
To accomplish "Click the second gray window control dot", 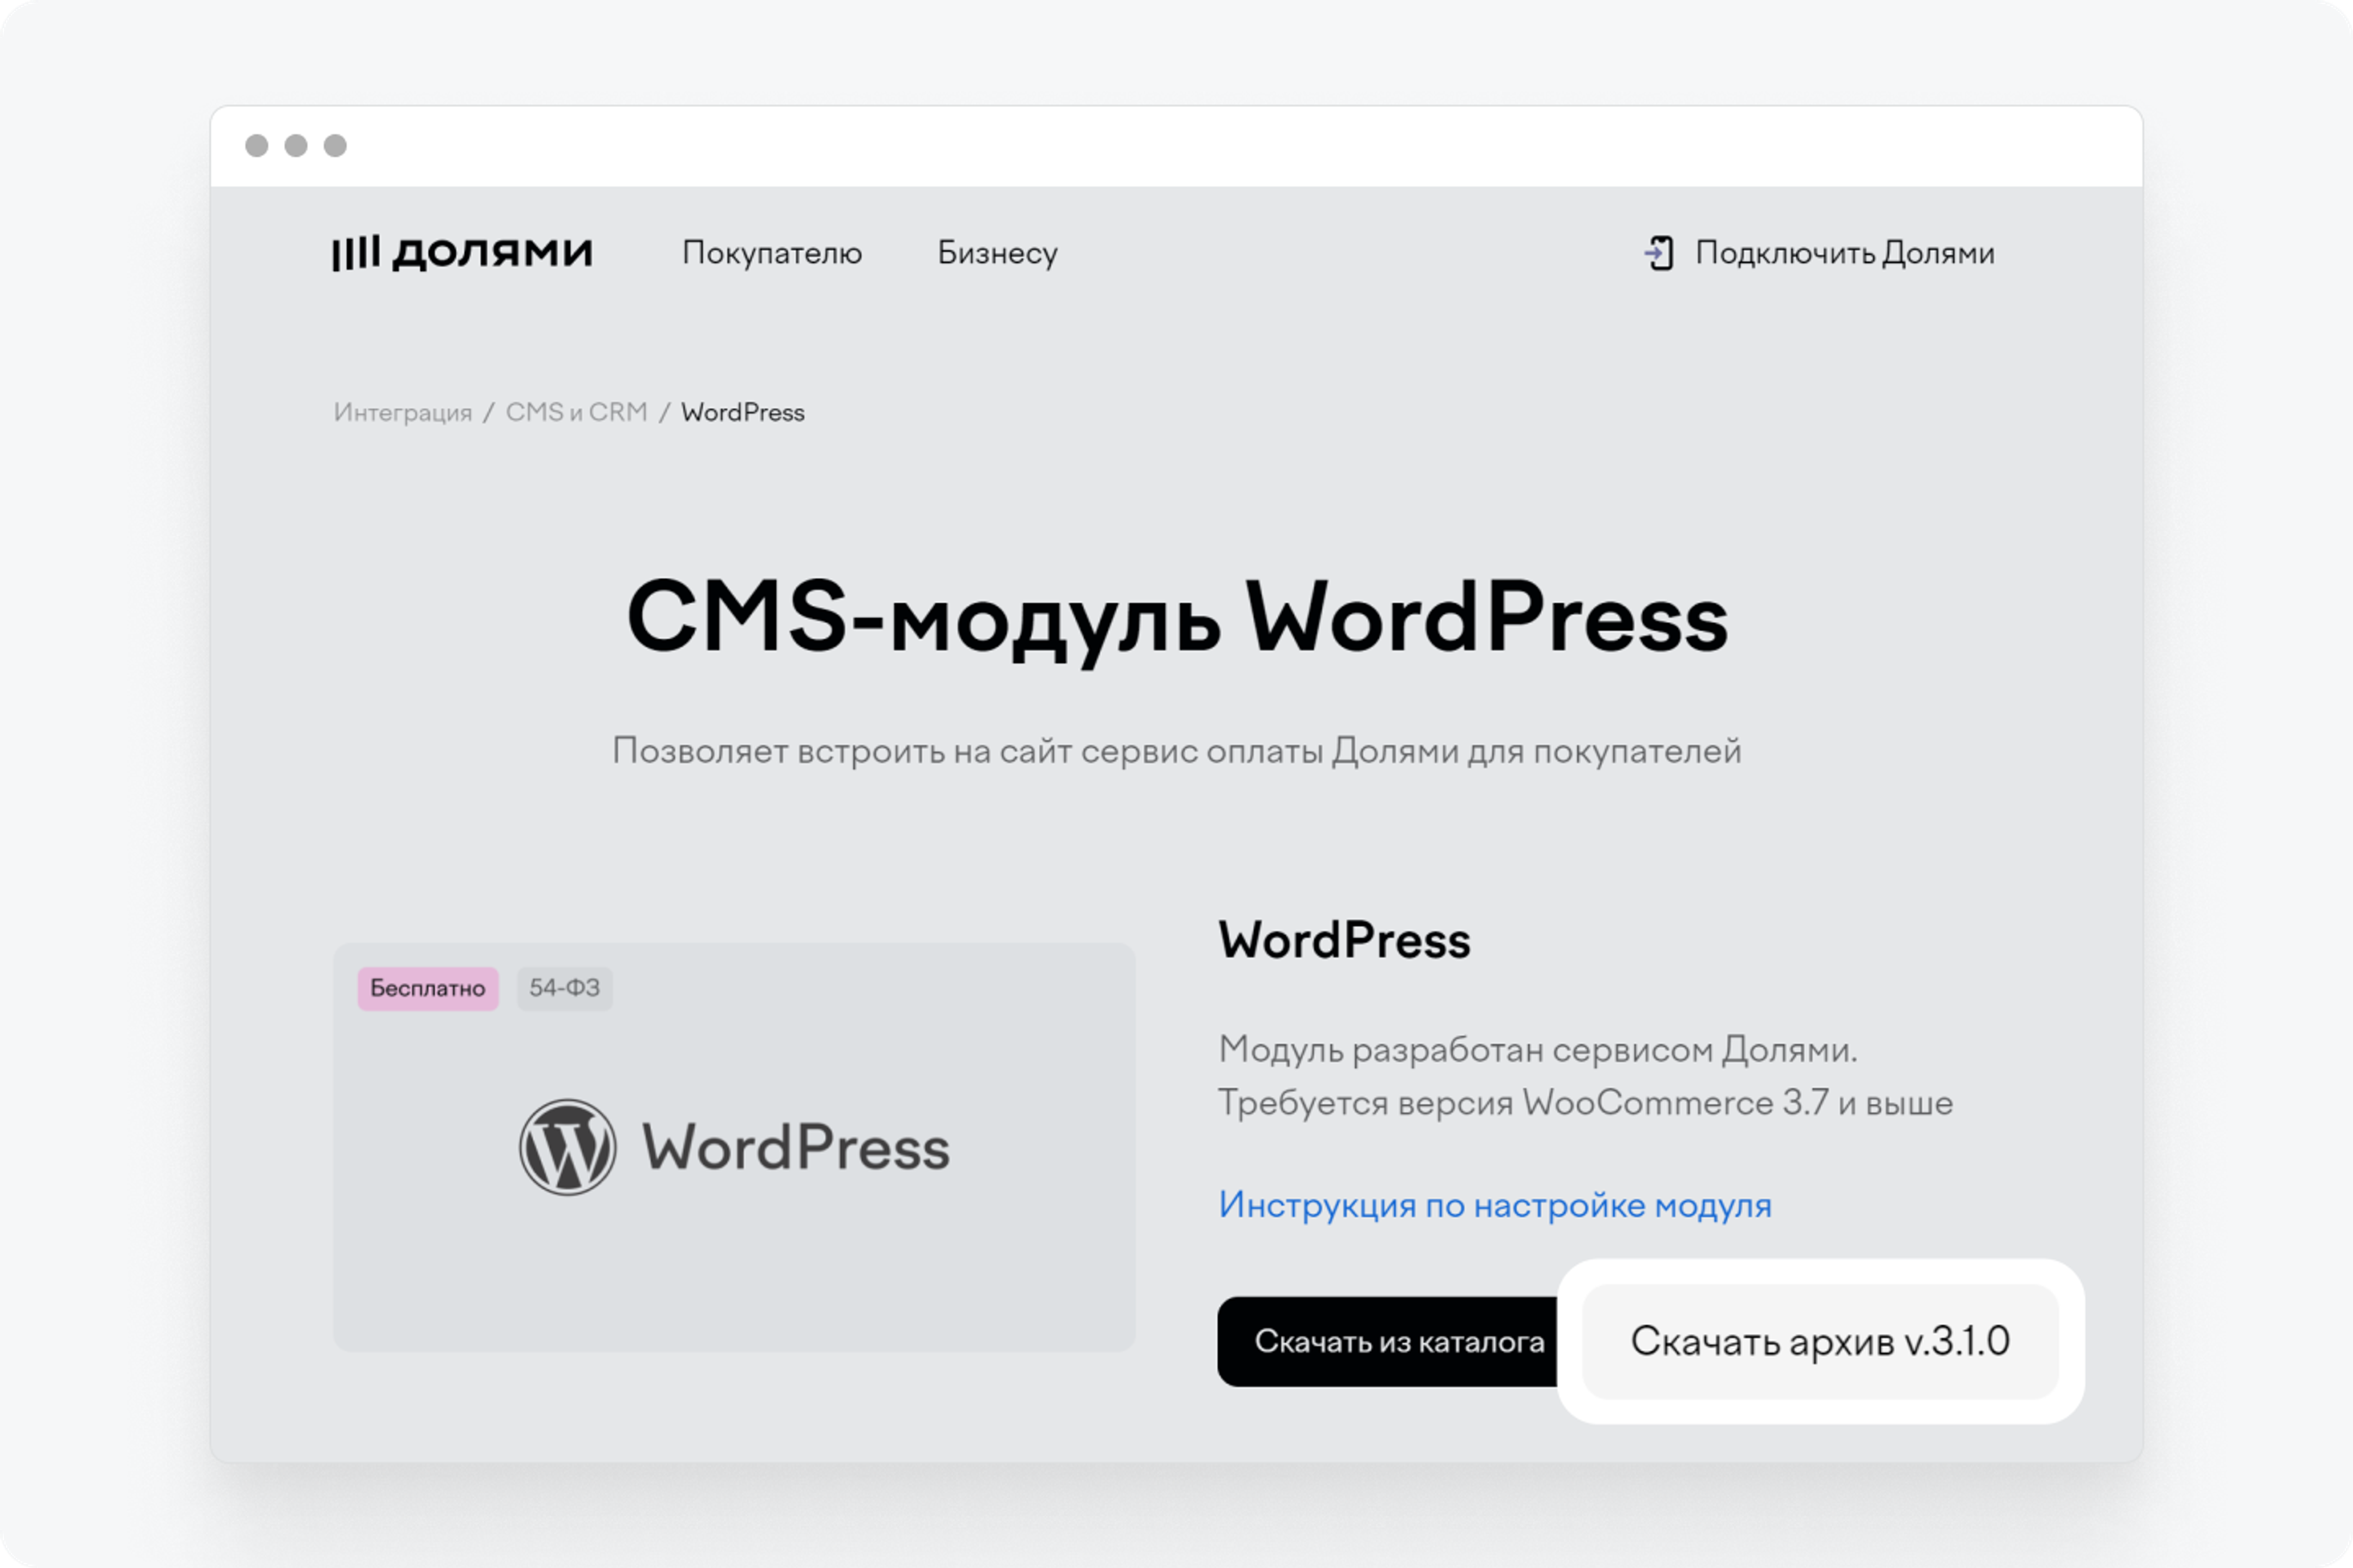I will click(296, 146).
